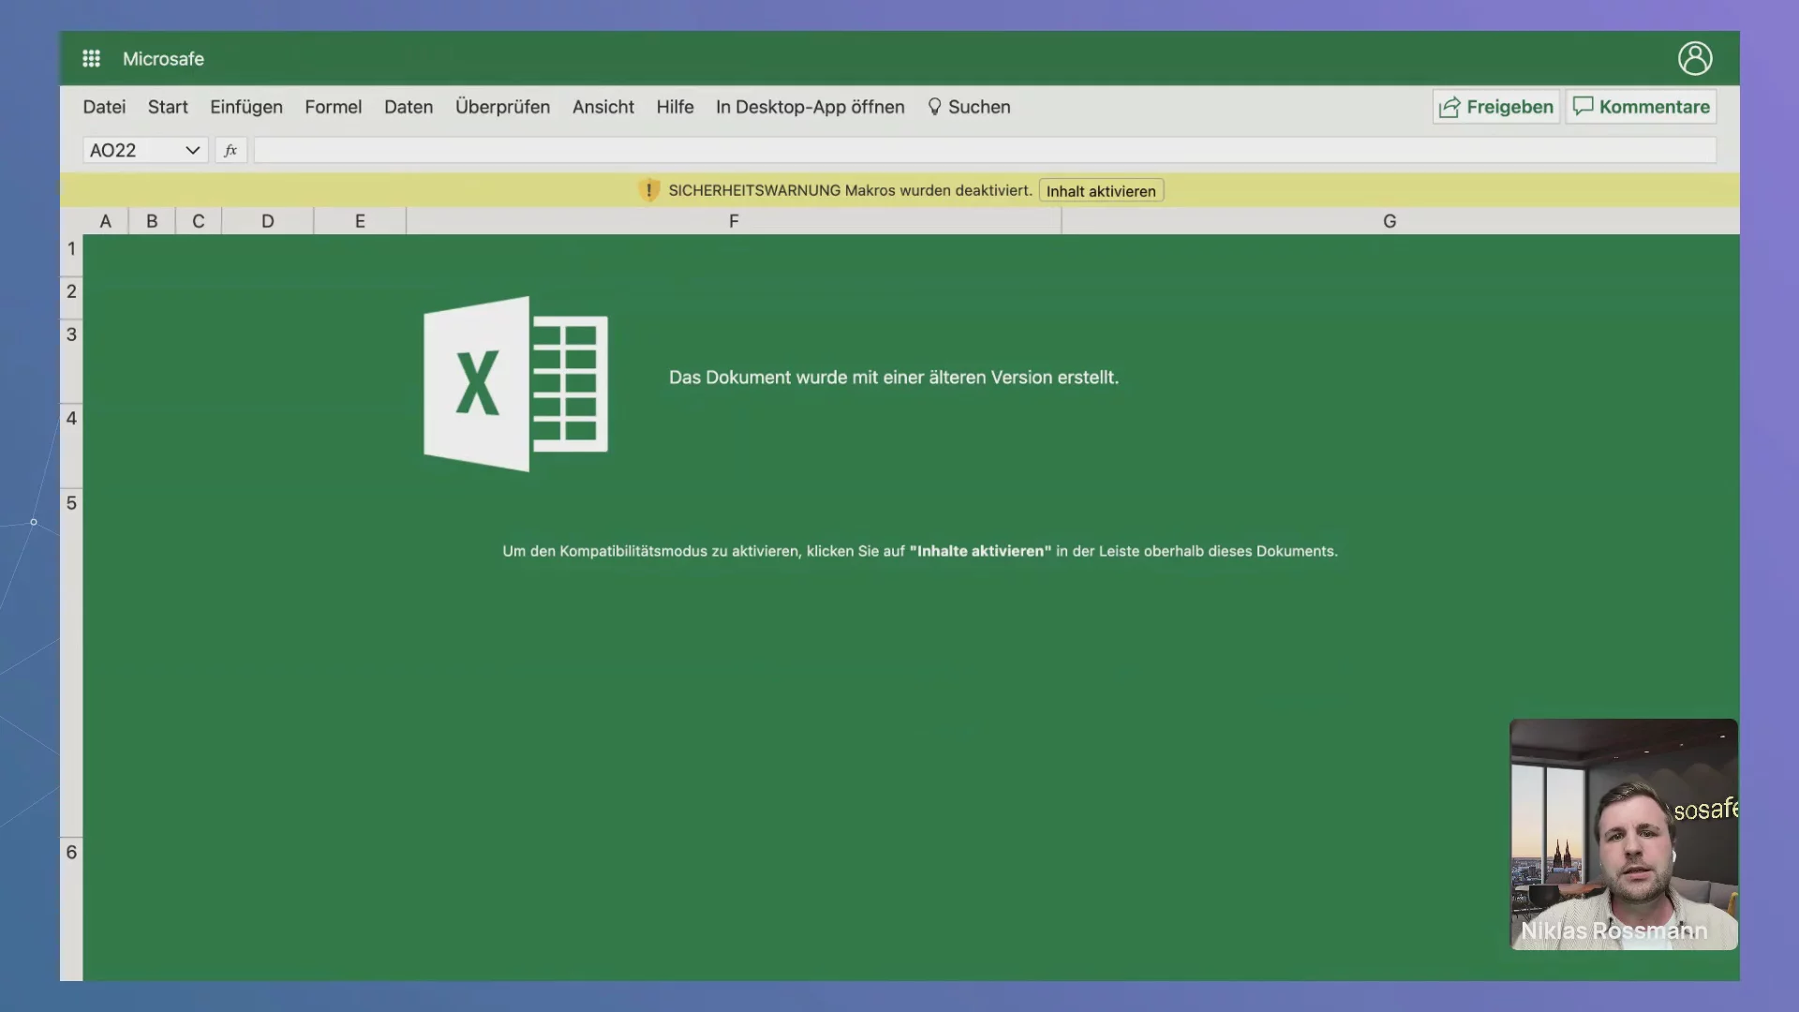This screenshot has width=1799, height=1012.
Task: Open the Kommentare button
Action: click(x=1641, y=107)
